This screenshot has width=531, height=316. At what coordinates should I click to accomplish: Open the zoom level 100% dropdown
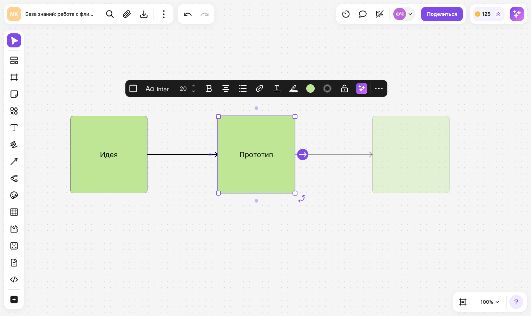pos(490,302)
